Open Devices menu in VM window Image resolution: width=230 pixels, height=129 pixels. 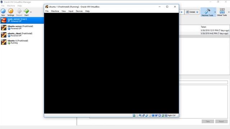click(79, 11)
